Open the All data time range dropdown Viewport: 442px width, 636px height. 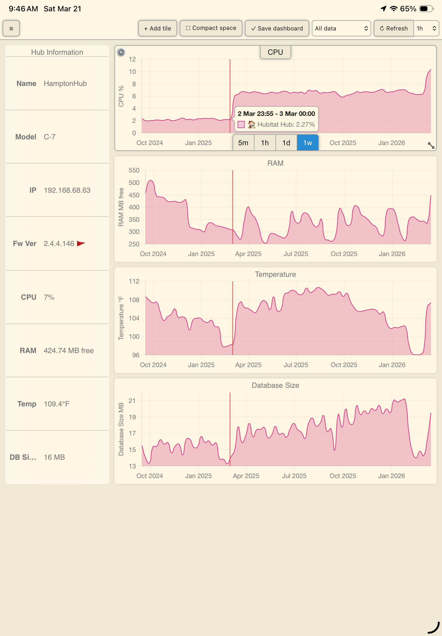click(x=341, y=28)
